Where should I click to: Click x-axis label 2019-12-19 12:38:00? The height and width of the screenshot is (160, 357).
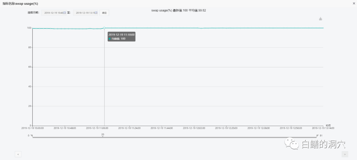(258, 128)
